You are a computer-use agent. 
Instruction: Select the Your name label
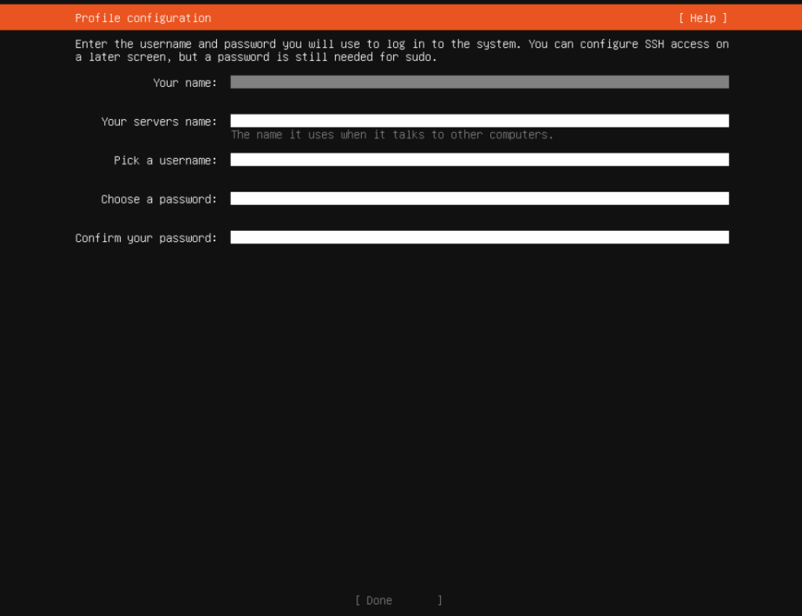point(185,82)
